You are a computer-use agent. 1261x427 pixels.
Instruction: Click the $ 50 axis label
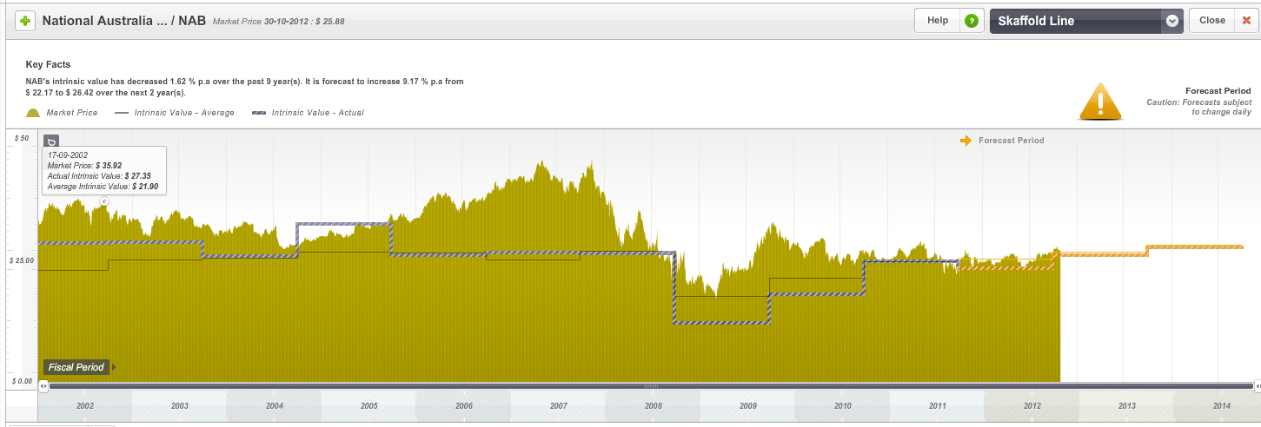click(x=22, y=139)
